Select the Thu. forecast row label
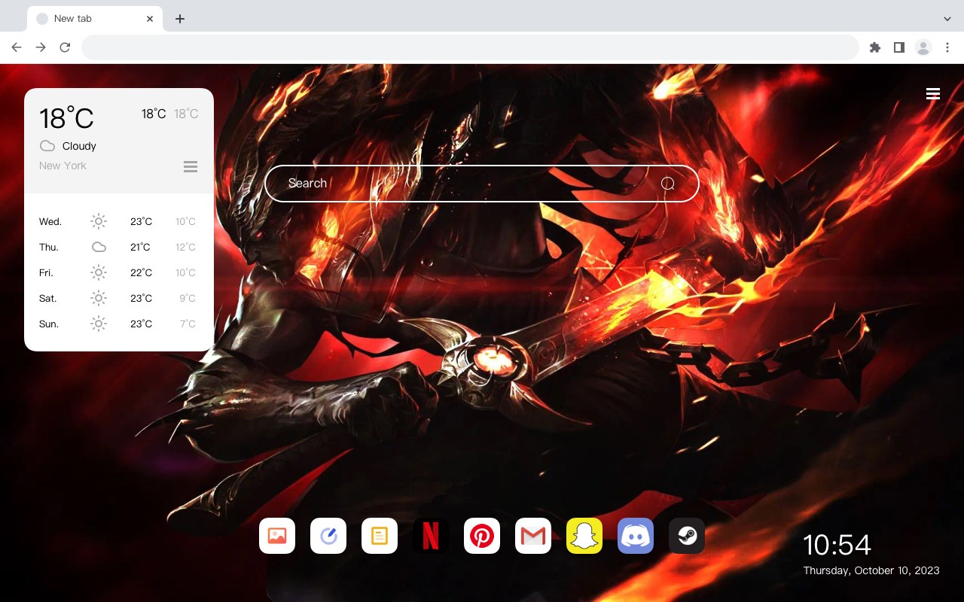Screen dimensions: 964x602 (x=49, y=247)
